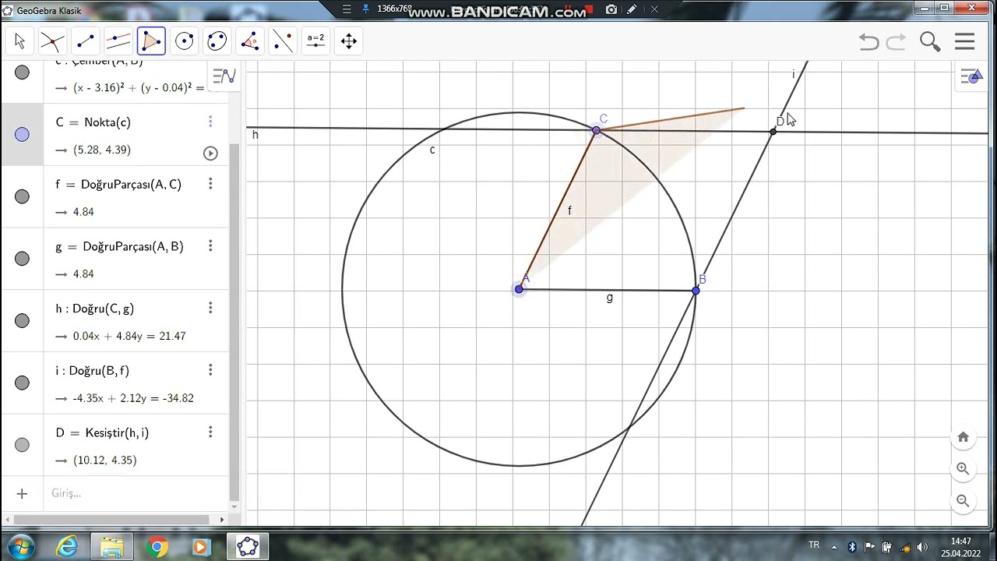Open the main hamburger menu
The width and height of the screenshot is (997, 561).
click(x=965, y=42)
